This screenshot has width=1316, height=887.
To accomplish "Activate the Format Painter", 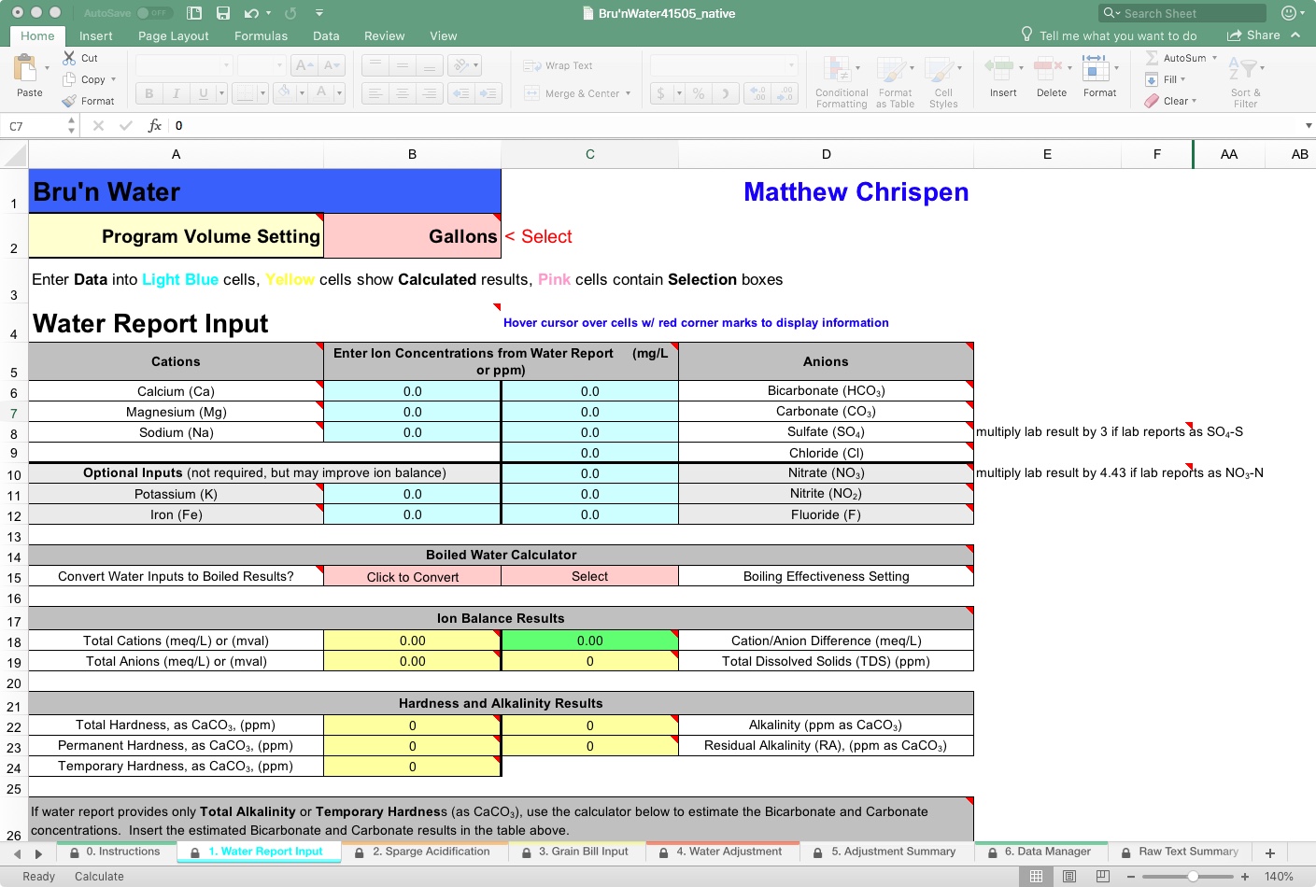I will click(91, 101).
